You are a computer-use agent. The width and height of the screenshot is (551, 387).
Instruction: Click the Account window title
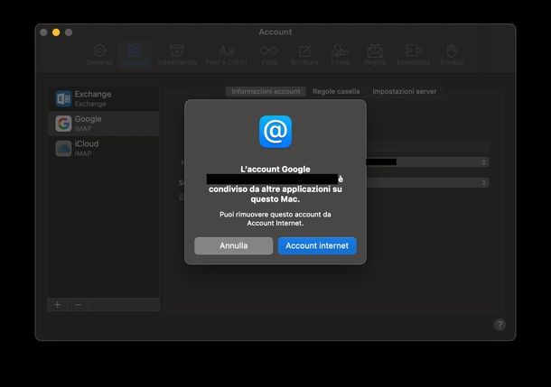coord(275,32)
